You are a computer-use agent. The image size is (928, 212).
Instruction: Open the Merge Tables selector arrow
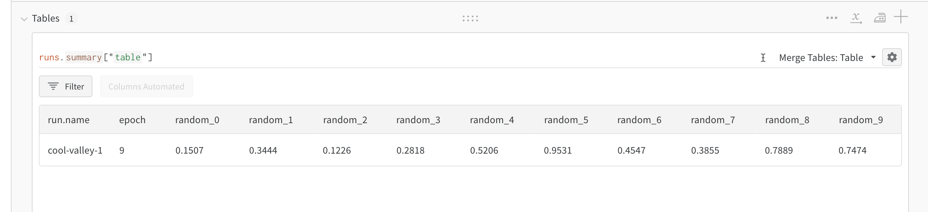[x=874, y=57]
